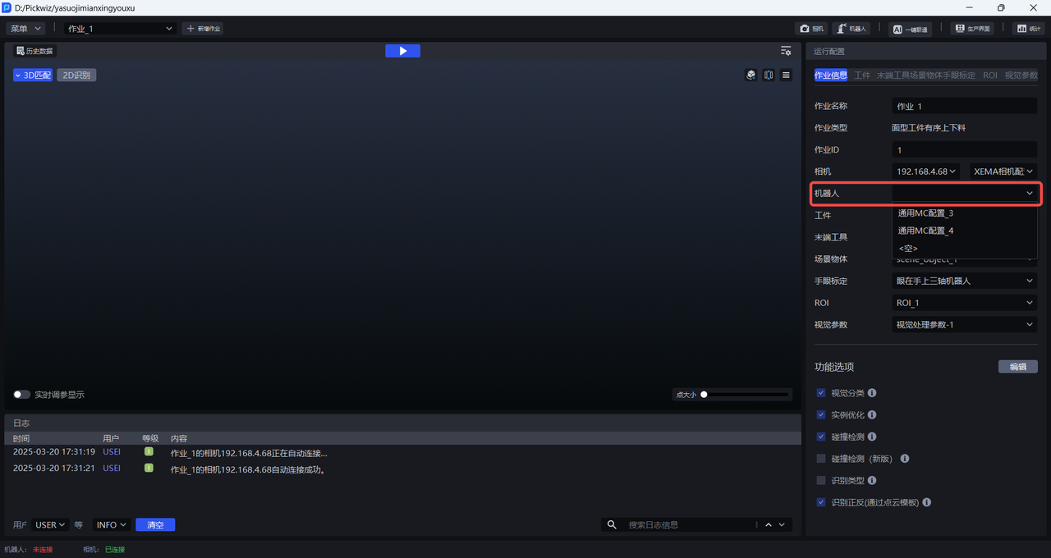The image size is (1051, 558).
Task: Open the viewer filter settings icon
Action: 786,51
